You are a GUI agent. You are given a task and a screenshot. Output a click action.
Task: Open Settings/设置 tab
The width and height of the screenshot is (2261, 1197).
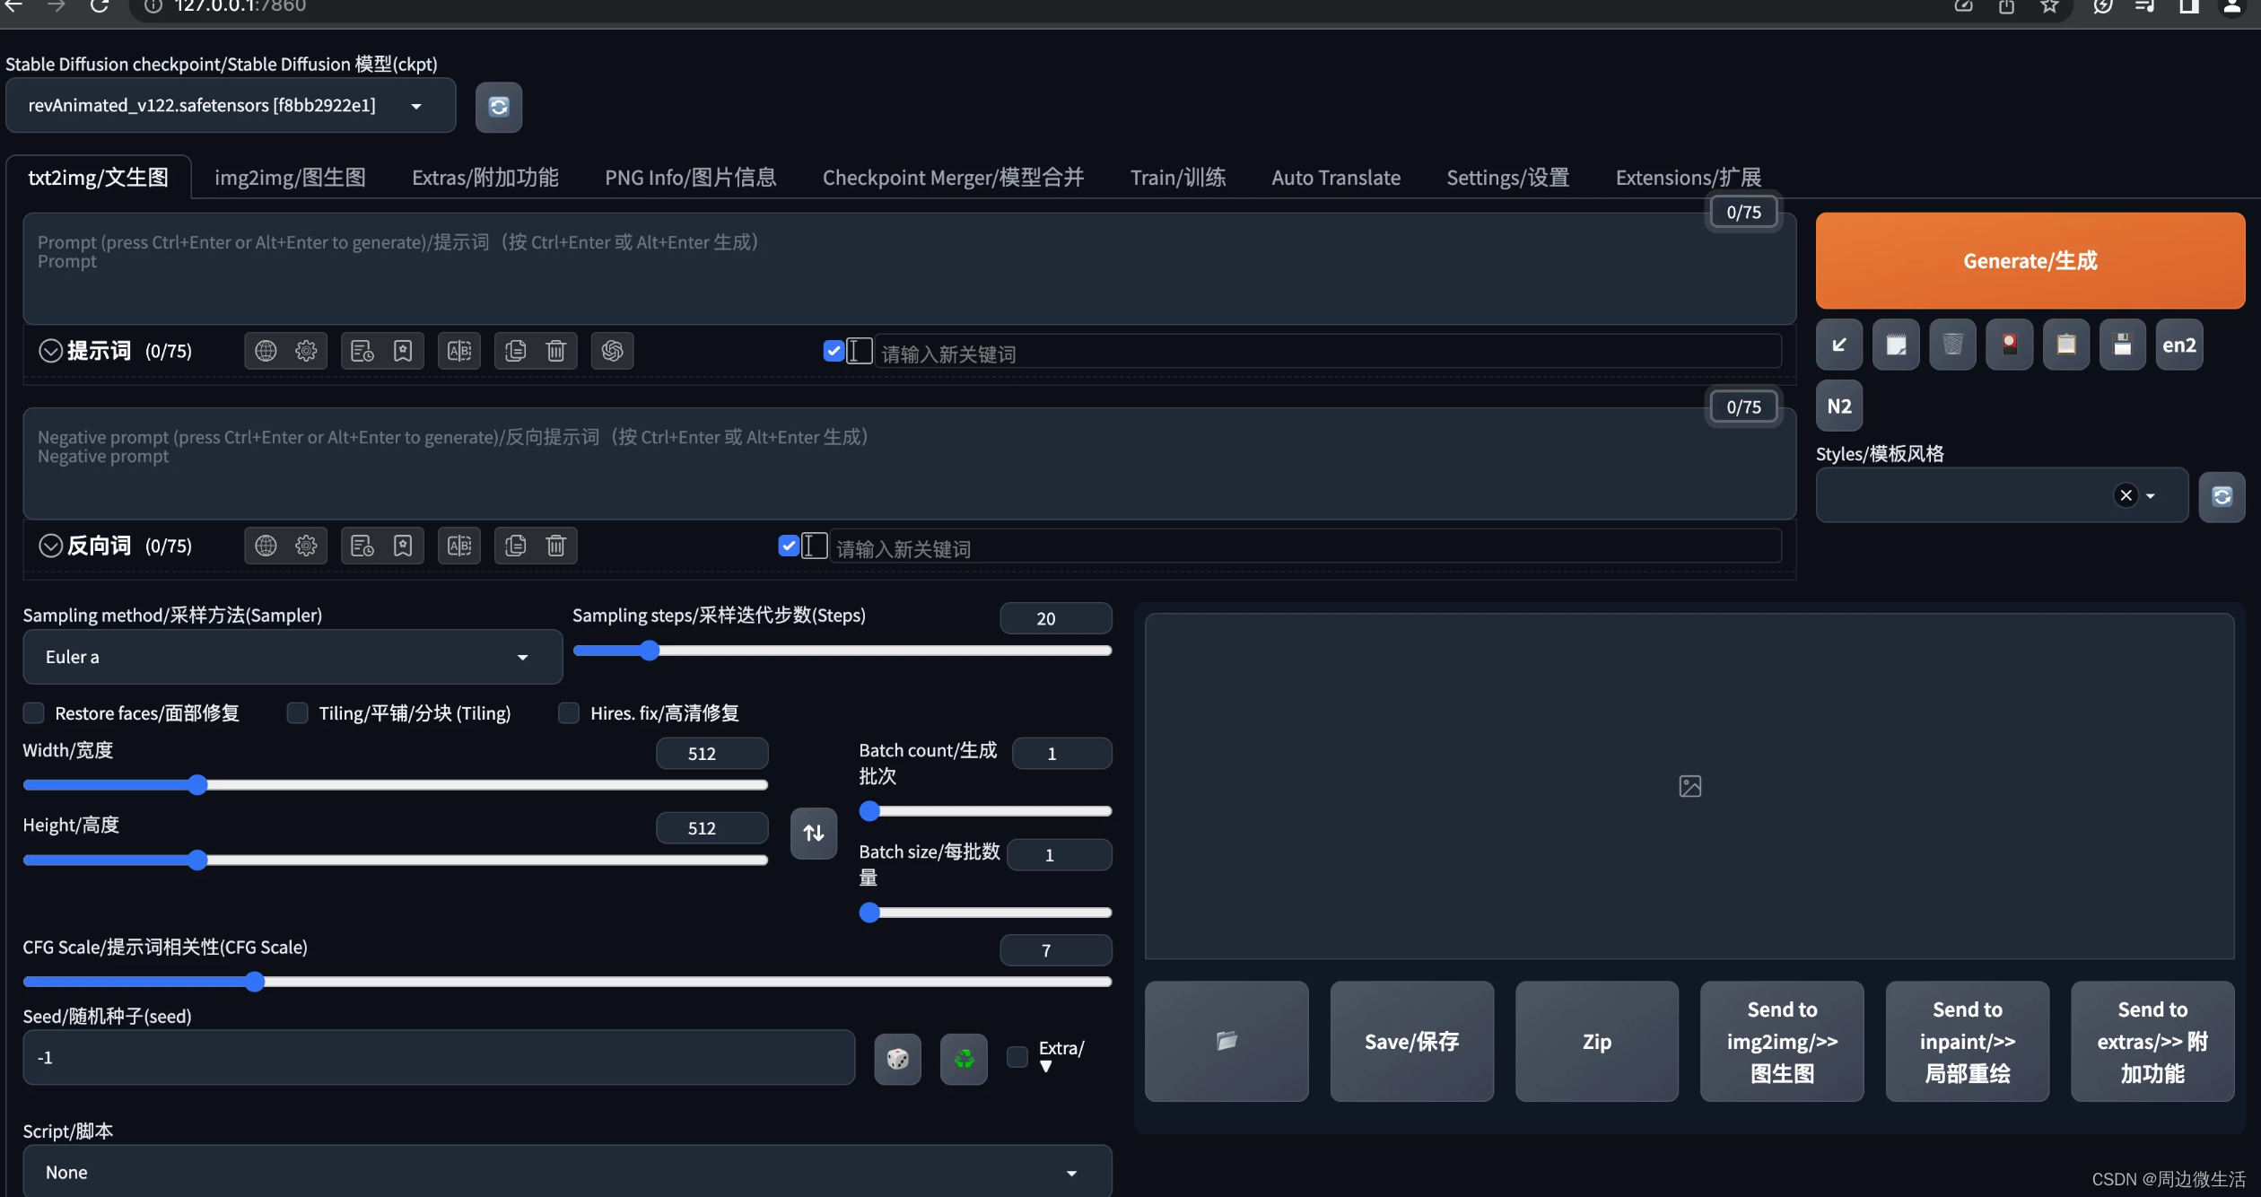pyautogui.click(x=1508, y=178)
